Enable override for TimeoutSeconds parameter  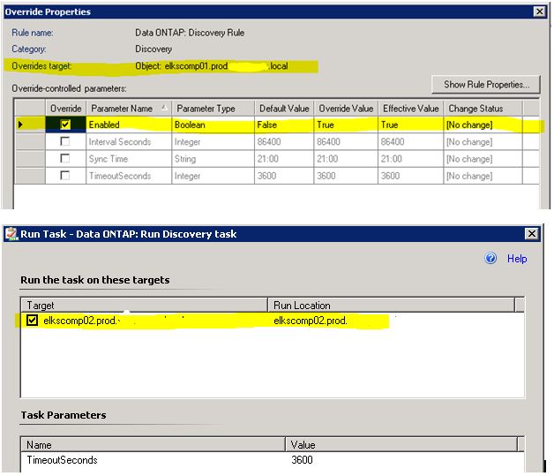[x=65, y=176]
